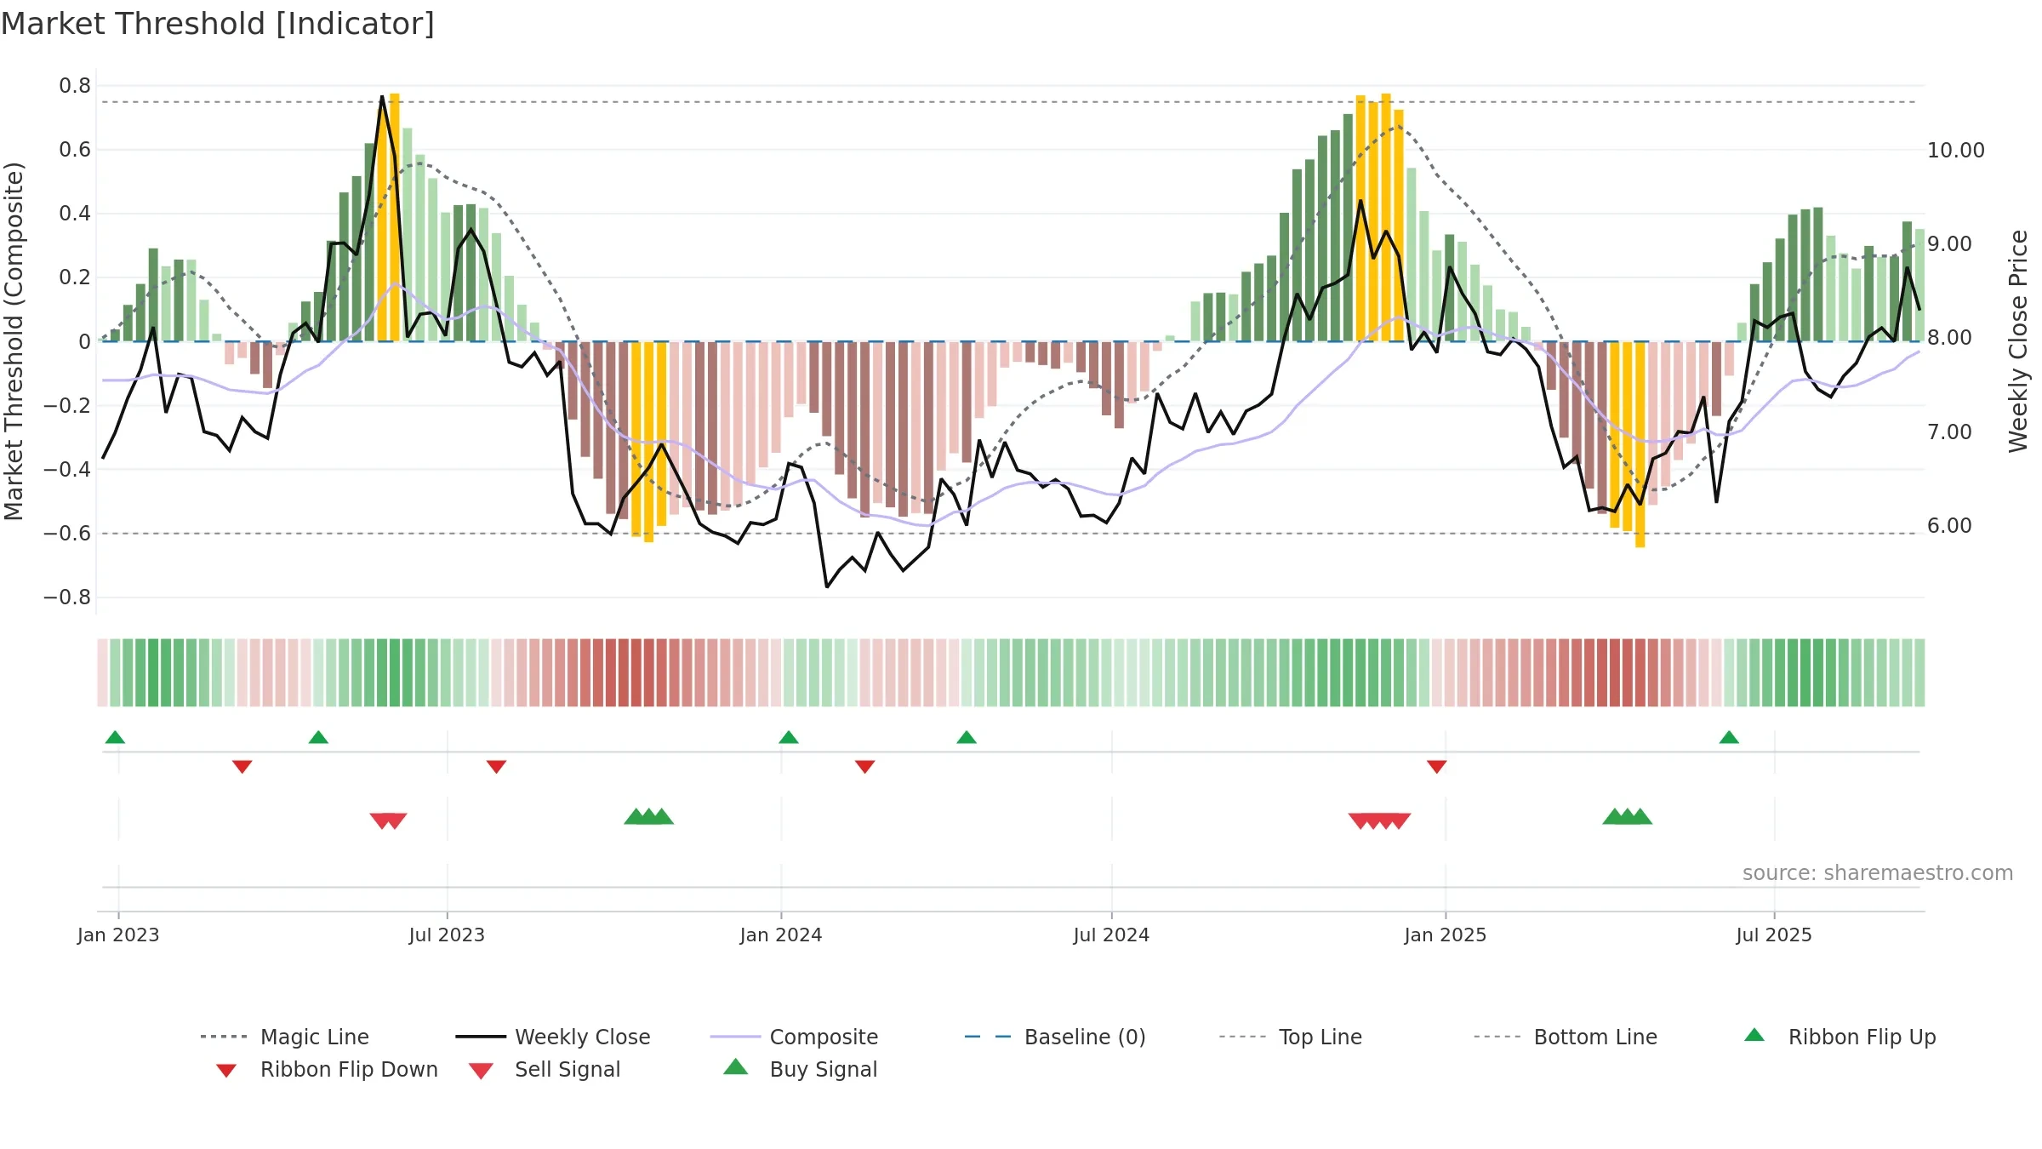Screen dimensions: 2042x1149
Task: Click the 7.00 price axis label
Action: [x=1949, y=432]
